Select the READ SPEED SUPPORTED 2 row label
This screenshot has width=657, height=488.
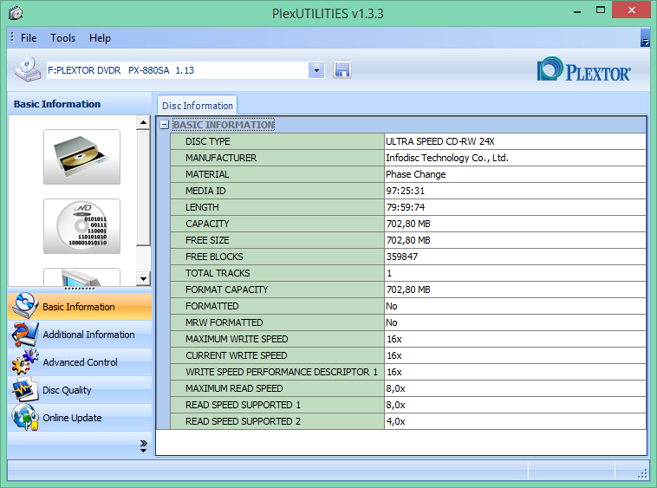243,421
